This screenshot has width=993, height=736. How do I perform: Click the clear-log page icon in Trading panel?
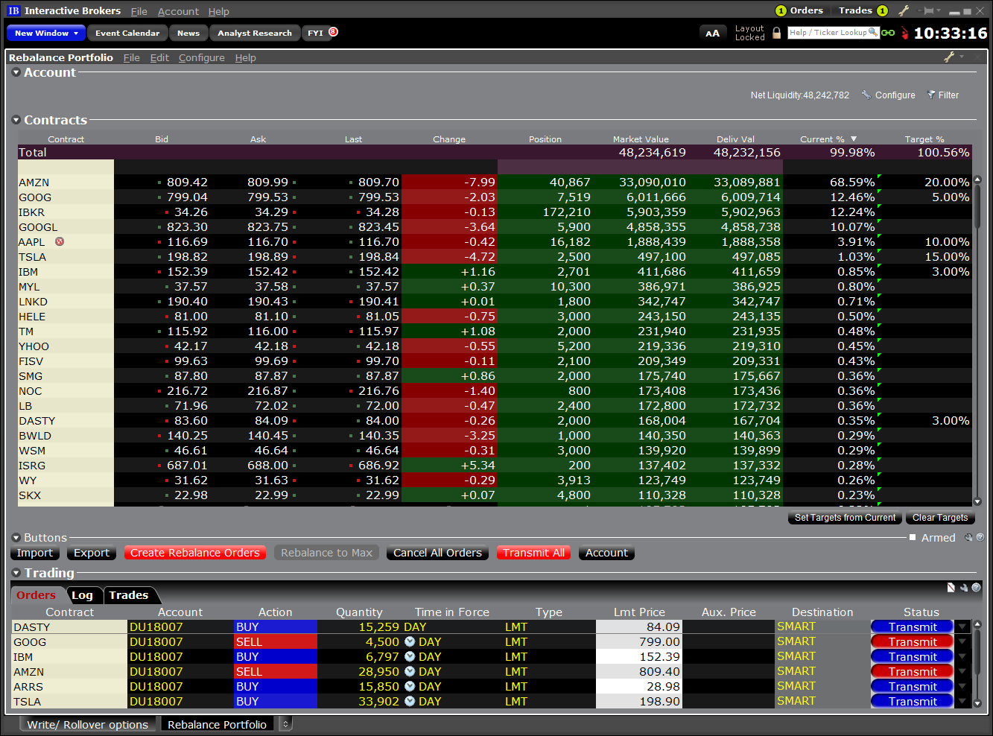pyautogui.click(x=951, y=588)
